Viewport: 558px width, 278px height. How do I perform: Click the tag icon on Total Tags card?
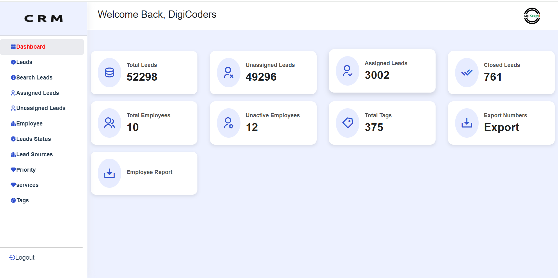(x=347, y=123)
